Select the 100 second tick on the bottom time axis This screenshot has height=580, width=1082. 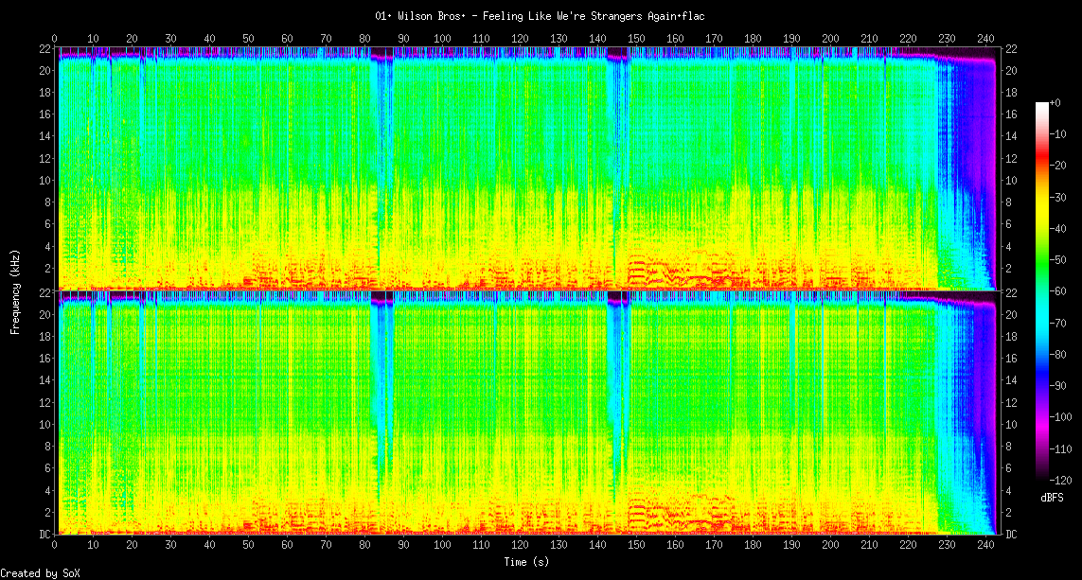tap(443, 546)
